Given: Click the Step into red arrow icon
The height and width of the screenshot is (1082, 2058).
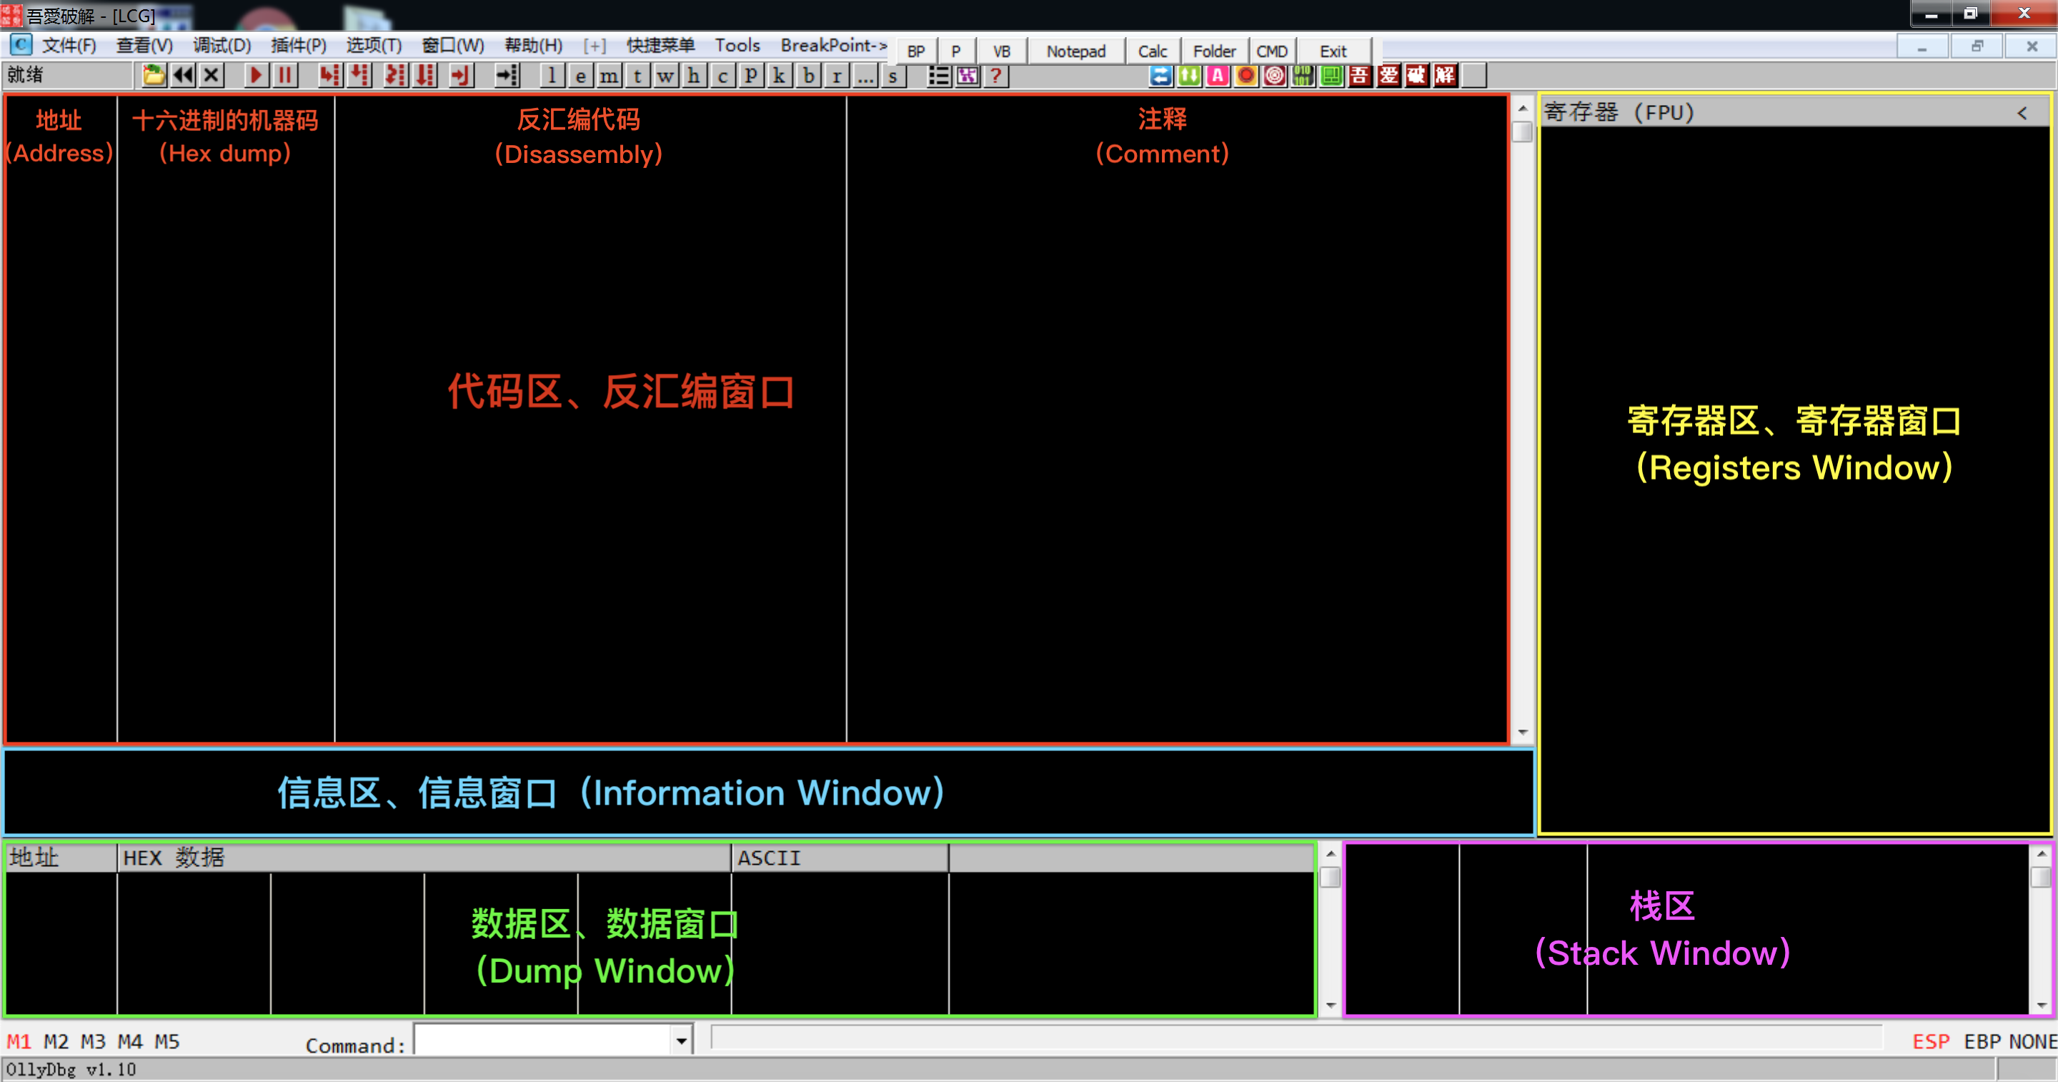Looking at the screenshot, I should [329, 76].
